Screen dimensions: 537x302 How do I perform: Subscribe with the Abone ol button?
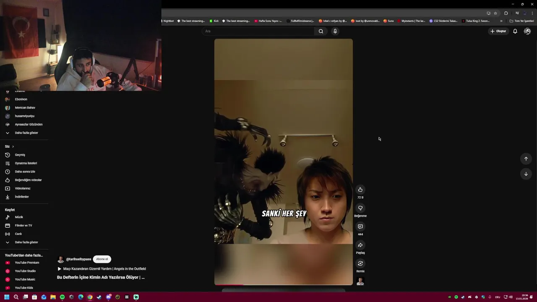click(x=102, y=259)
